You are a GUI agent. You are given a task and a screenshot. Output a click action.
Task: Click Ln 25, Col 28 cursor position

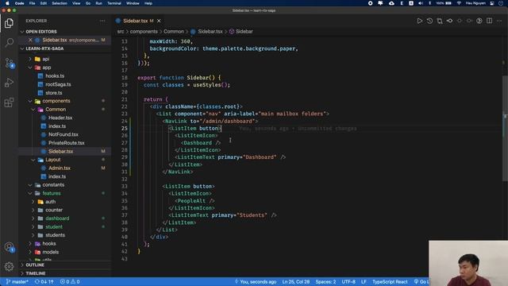click(x=295, y=282)
